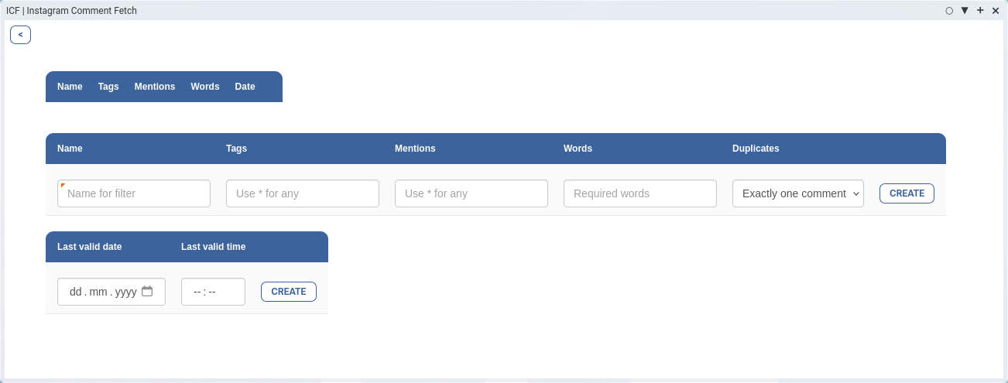The image size is (1008, 383).
Task: Click the 'Words' header in the filter form
Action: [578, 149]
